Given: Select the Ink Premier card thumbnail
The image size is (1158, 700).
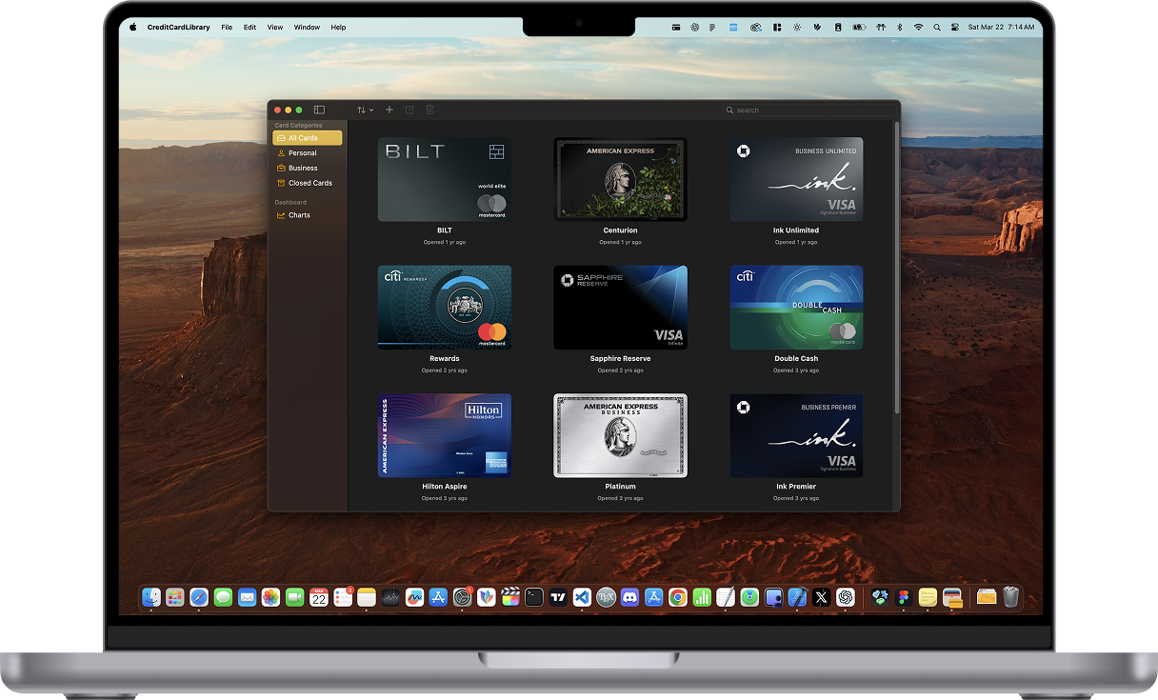Looking at the screenshot, I should [796, 435].
